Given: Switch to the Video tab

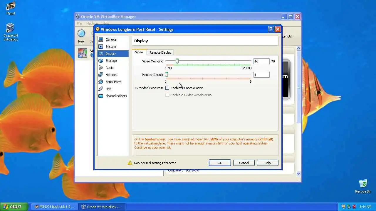Looking at the screenshot, I should (139, 52).
